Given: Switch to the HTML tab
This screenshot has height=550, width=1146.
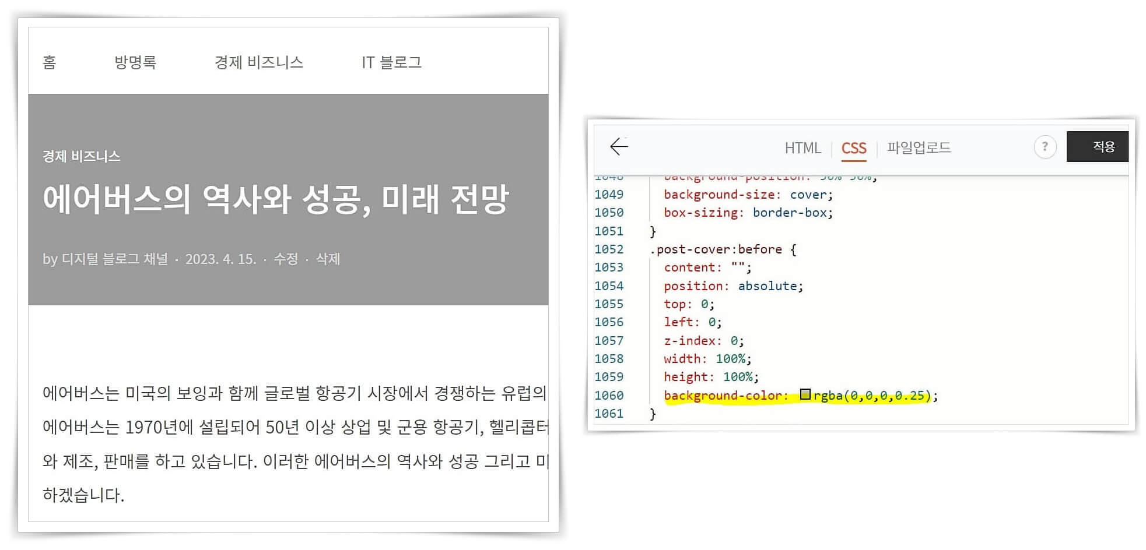Looking at the screenshot, I should 804,149.
